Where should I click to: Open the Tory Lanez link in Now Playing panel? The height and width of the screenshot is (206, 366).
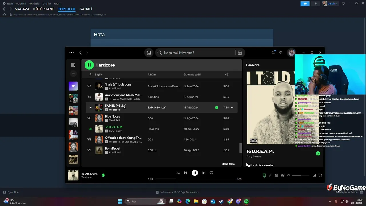click(254, 156)
